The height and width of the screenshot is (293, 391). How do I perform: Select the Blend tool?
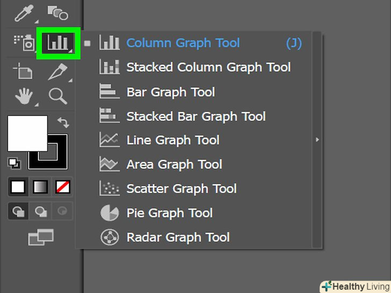point(57,13)
